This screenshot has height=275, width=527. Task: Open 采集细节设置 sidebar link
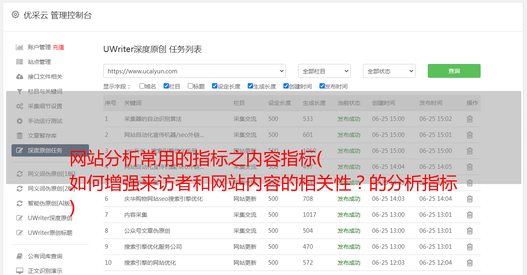coord(45,106)
